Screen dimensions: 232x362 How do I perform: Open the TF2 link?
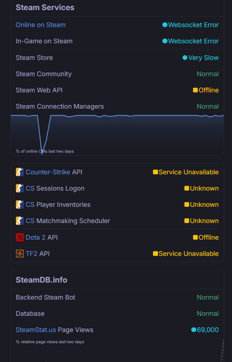point(31,254)
